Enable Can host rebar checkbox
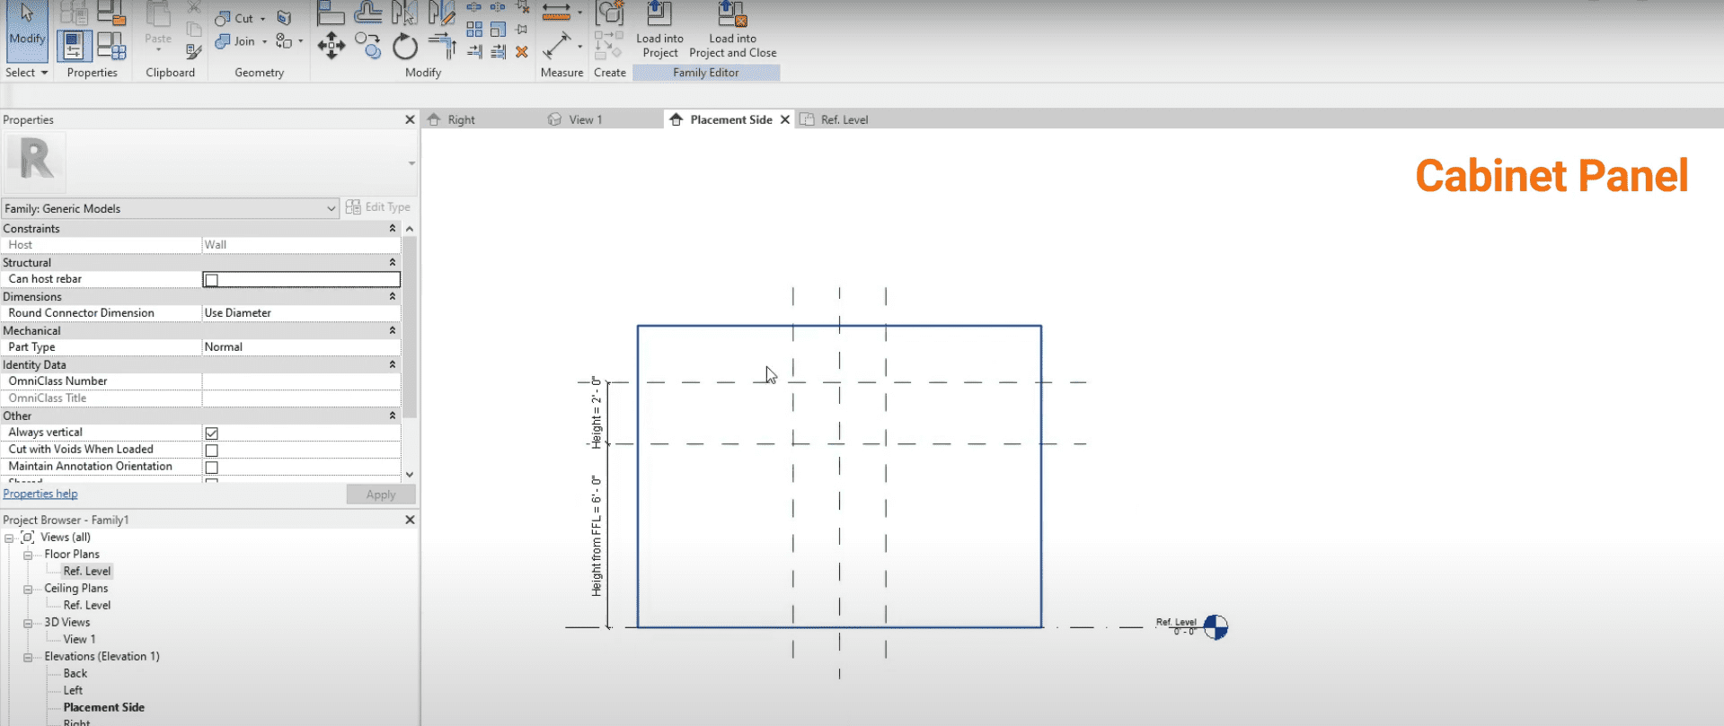Image resolution: width=1724 pixels, height=726 pixels. tap(212, 280)
